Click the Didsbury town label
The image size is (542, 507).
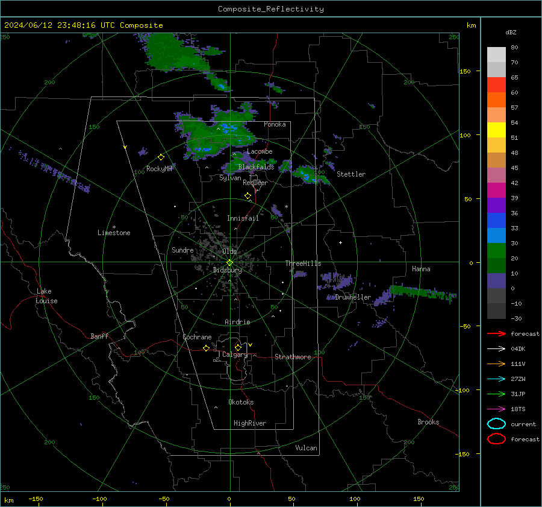228,270
